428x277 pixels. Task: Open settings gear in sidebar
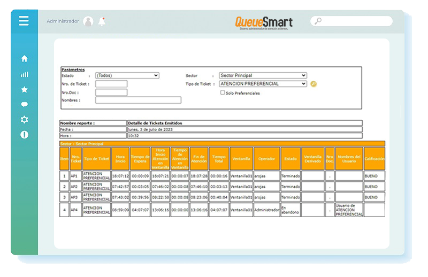[24, 120]
